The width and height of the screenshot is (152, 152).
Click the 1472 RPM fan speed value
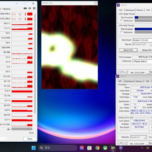tap(5, 38)
